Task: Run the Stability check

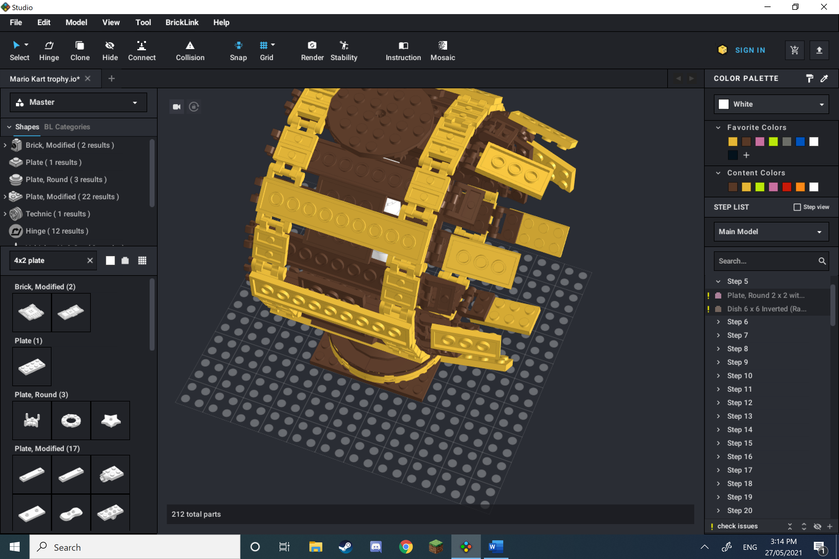Action: (343, 51)
